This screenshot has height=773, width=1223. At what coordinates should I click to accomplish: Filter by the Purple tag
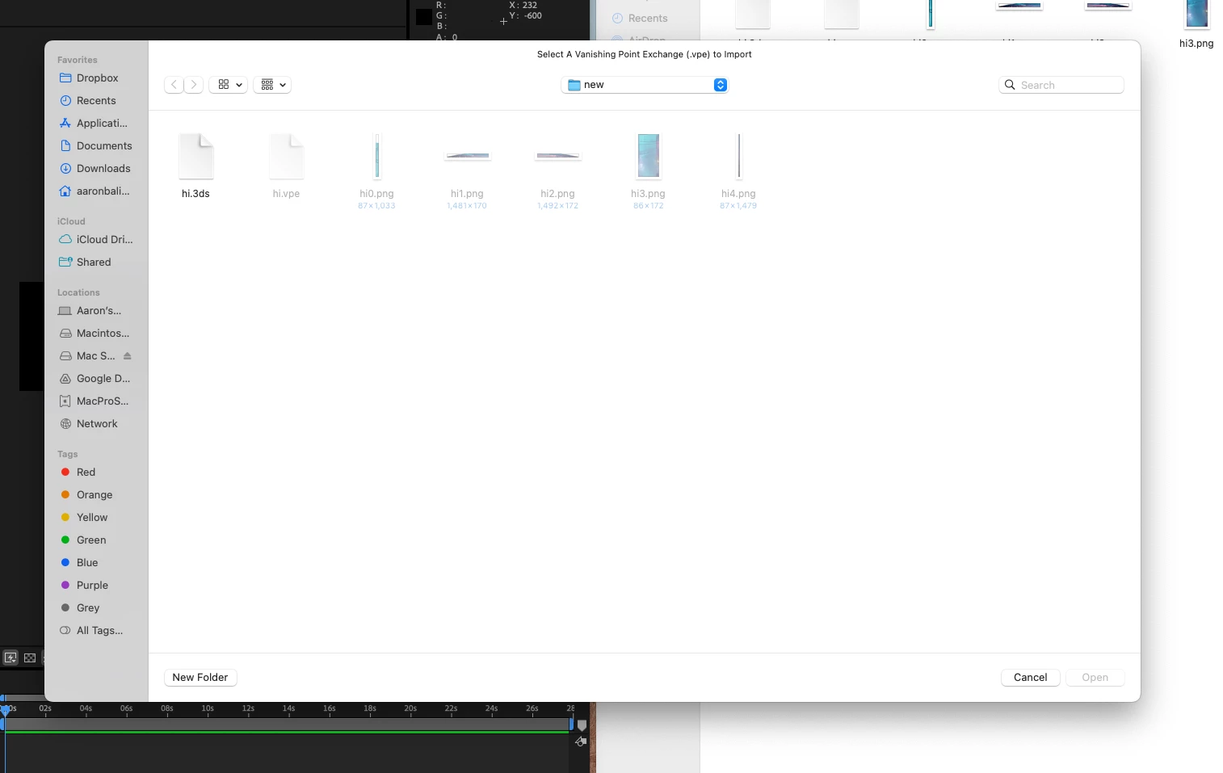click(x=84, y=586)
